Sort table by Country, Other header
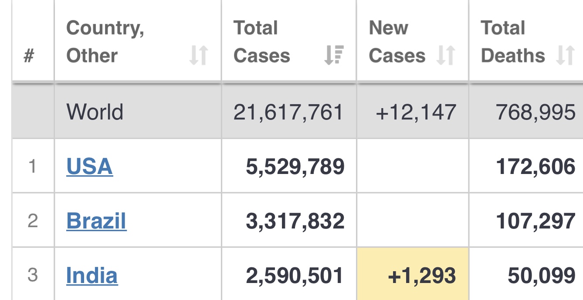The image size is (583, 300). click(x=105, y=42)
